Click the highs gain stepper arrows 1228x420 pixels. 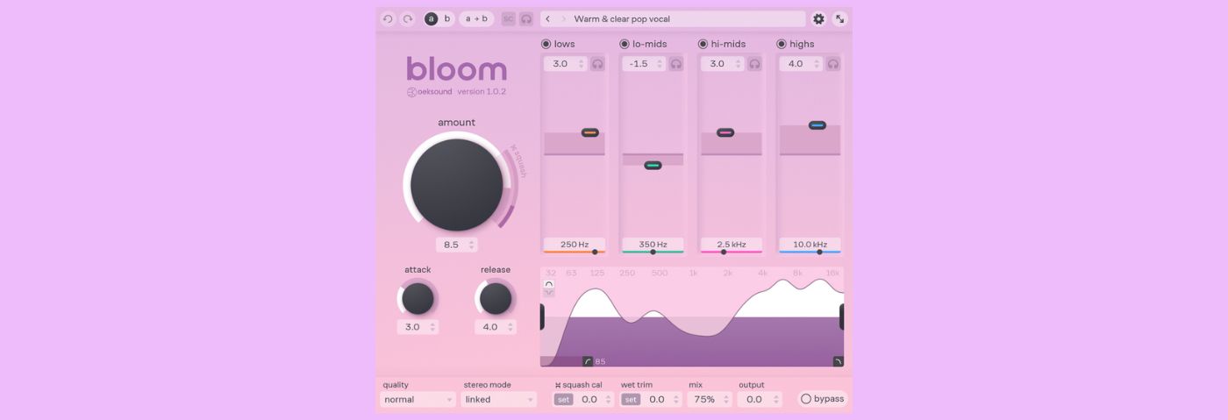(x=817, y=64)
